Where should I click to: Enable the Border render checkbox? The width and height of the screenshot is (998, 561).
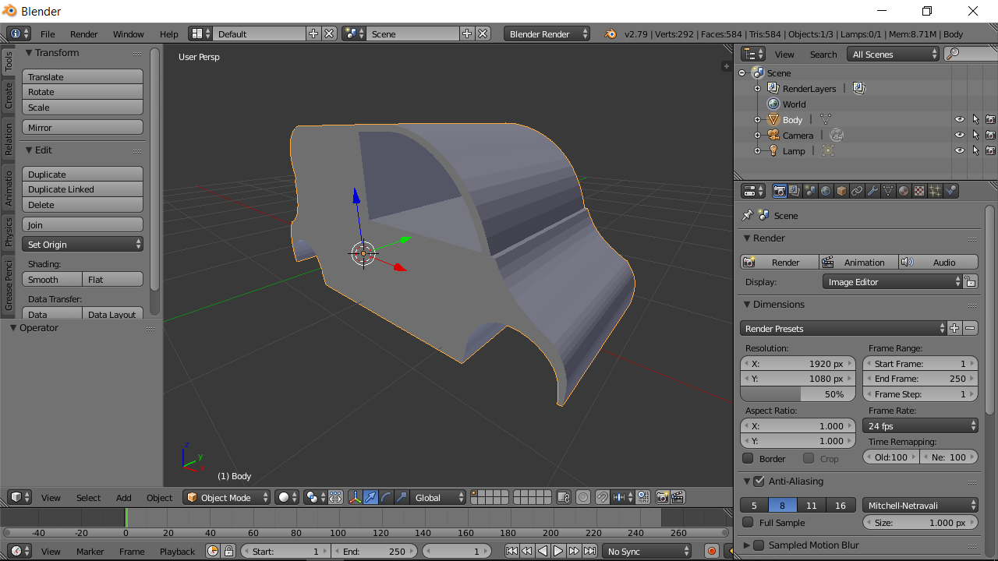point(748,458)
